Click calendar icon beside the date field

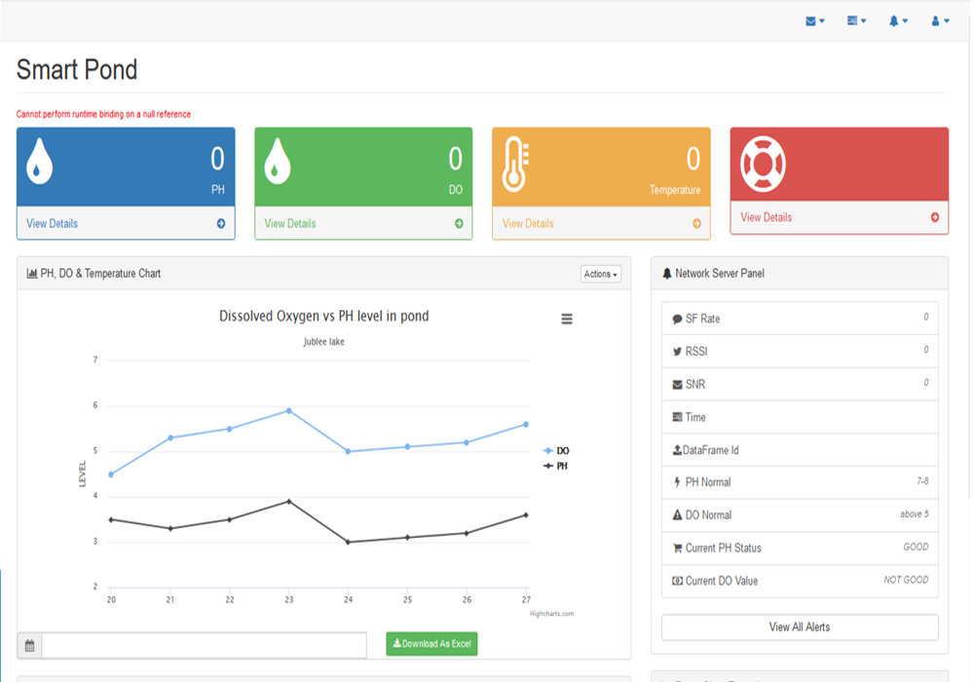click(x=29, y=645)
